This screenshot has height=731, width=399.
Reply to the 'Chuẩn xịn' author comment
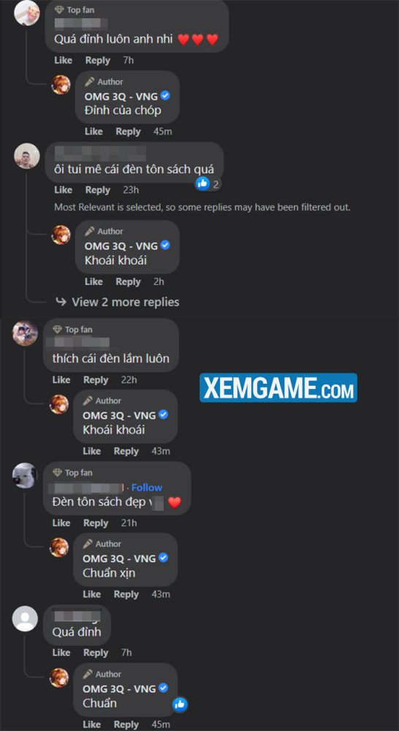126,594
